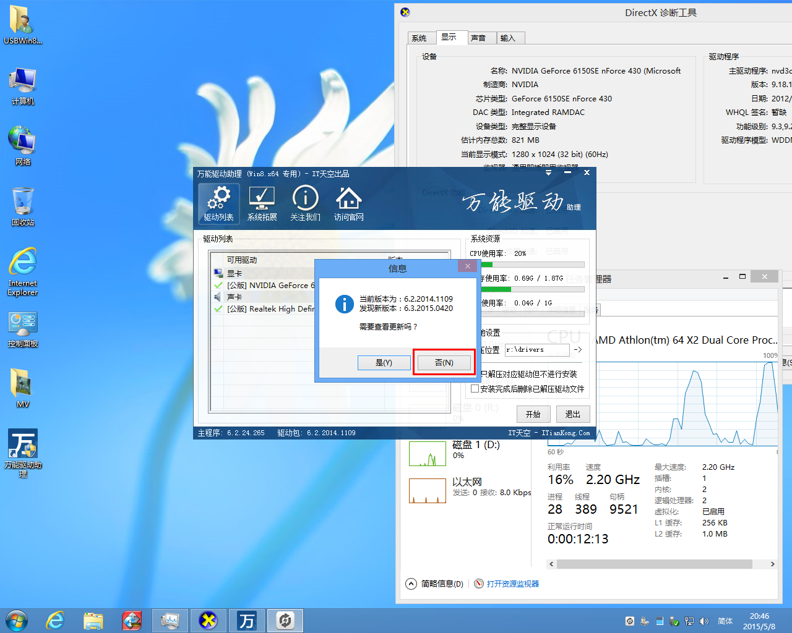Click the memory usage progress bar
The width and height of the screenshot is (792, 633).
click(533, 289)
